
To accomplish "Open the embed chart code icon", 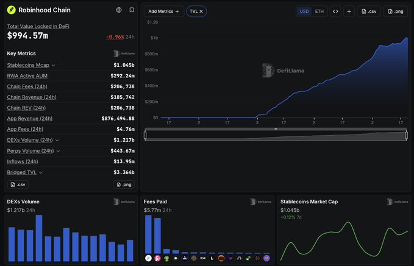I will (335, 12).
